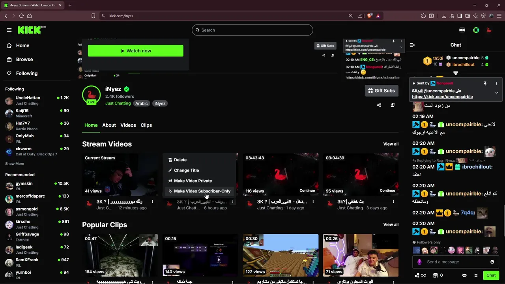Choose Change Title in the context menu
This screenshot has width=505, height=284.
[x=200, y=170]
